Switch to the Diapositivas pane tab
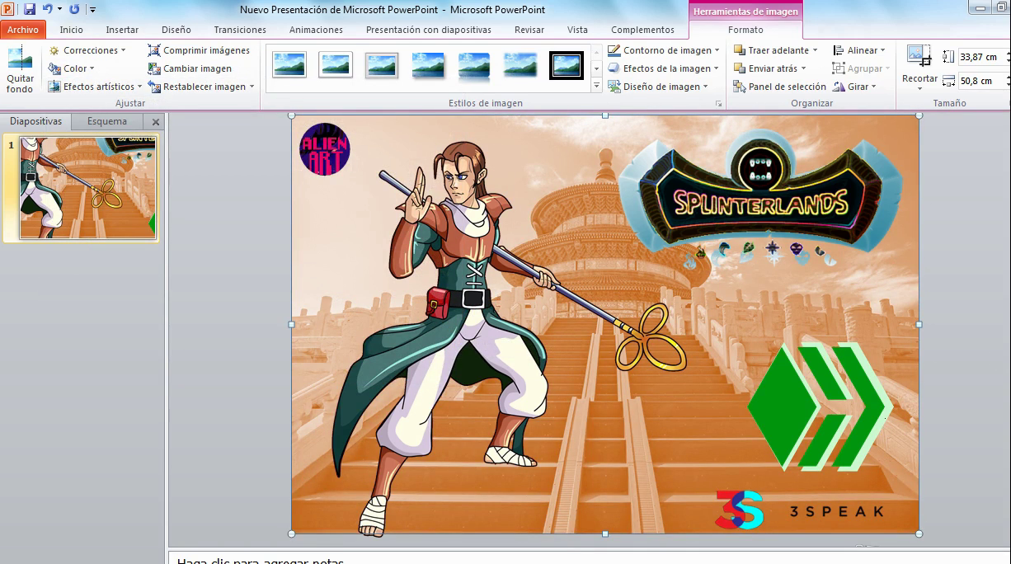This screenshot has width=1011, height=564. pos(35,121)
